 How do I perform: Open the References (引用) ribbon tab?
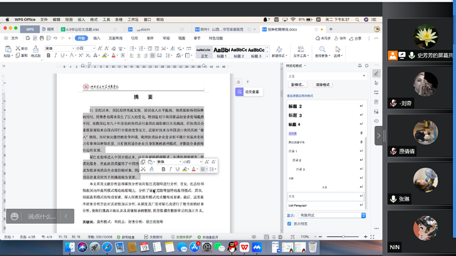[x=134, y=38]
